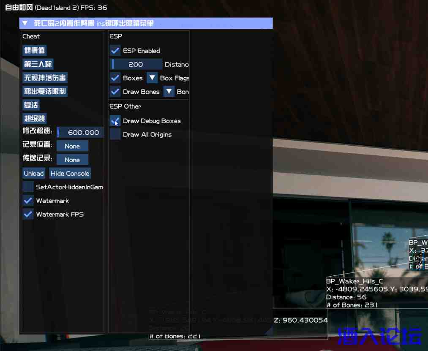Open the 传送记录 None dropdown

[x=72, y=160]
